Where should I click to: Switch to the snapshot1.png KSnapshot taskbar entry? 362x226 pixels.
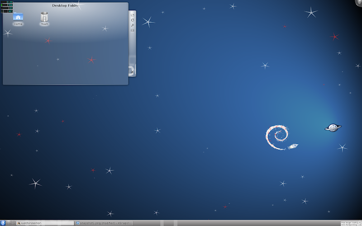click(105, 223)
